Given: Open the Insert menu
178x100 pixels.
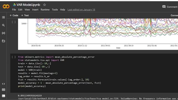Looking at the screenshot, I should pyautogui.click(x=35, y=10).
